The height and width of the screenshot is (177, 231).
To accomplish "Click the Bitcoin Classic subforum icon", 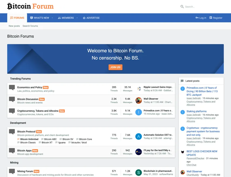I will [18, 143].
